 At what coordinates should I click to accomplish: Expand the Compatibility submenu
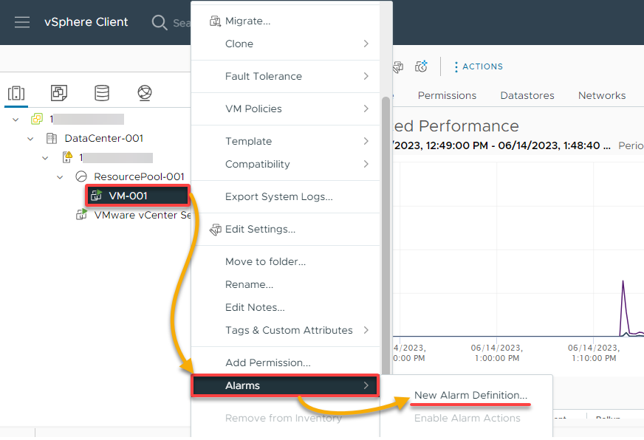366,164
